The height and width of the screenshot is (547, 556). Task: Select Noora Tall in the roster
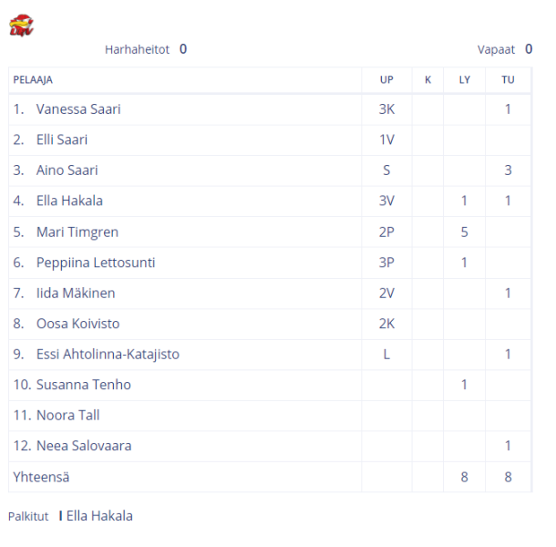pos(67,416)
